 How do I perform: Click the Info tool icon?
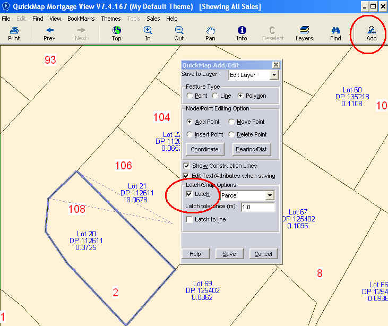pyautogui.click(x=242, y=31)
